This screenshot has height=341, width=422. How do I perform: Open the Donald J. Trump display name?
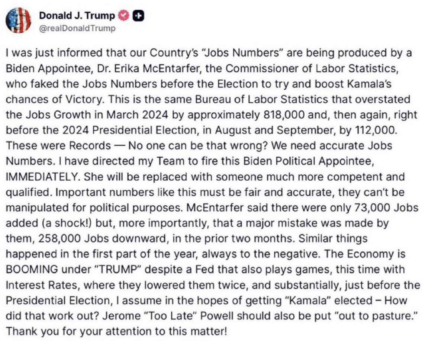[77, 16]
